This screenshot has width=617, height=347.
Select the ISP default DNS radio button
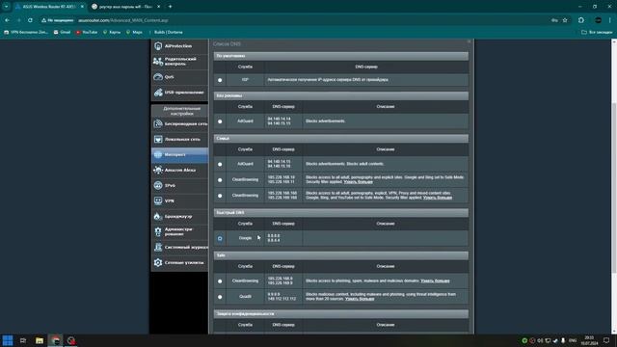(x=220, y=80)
